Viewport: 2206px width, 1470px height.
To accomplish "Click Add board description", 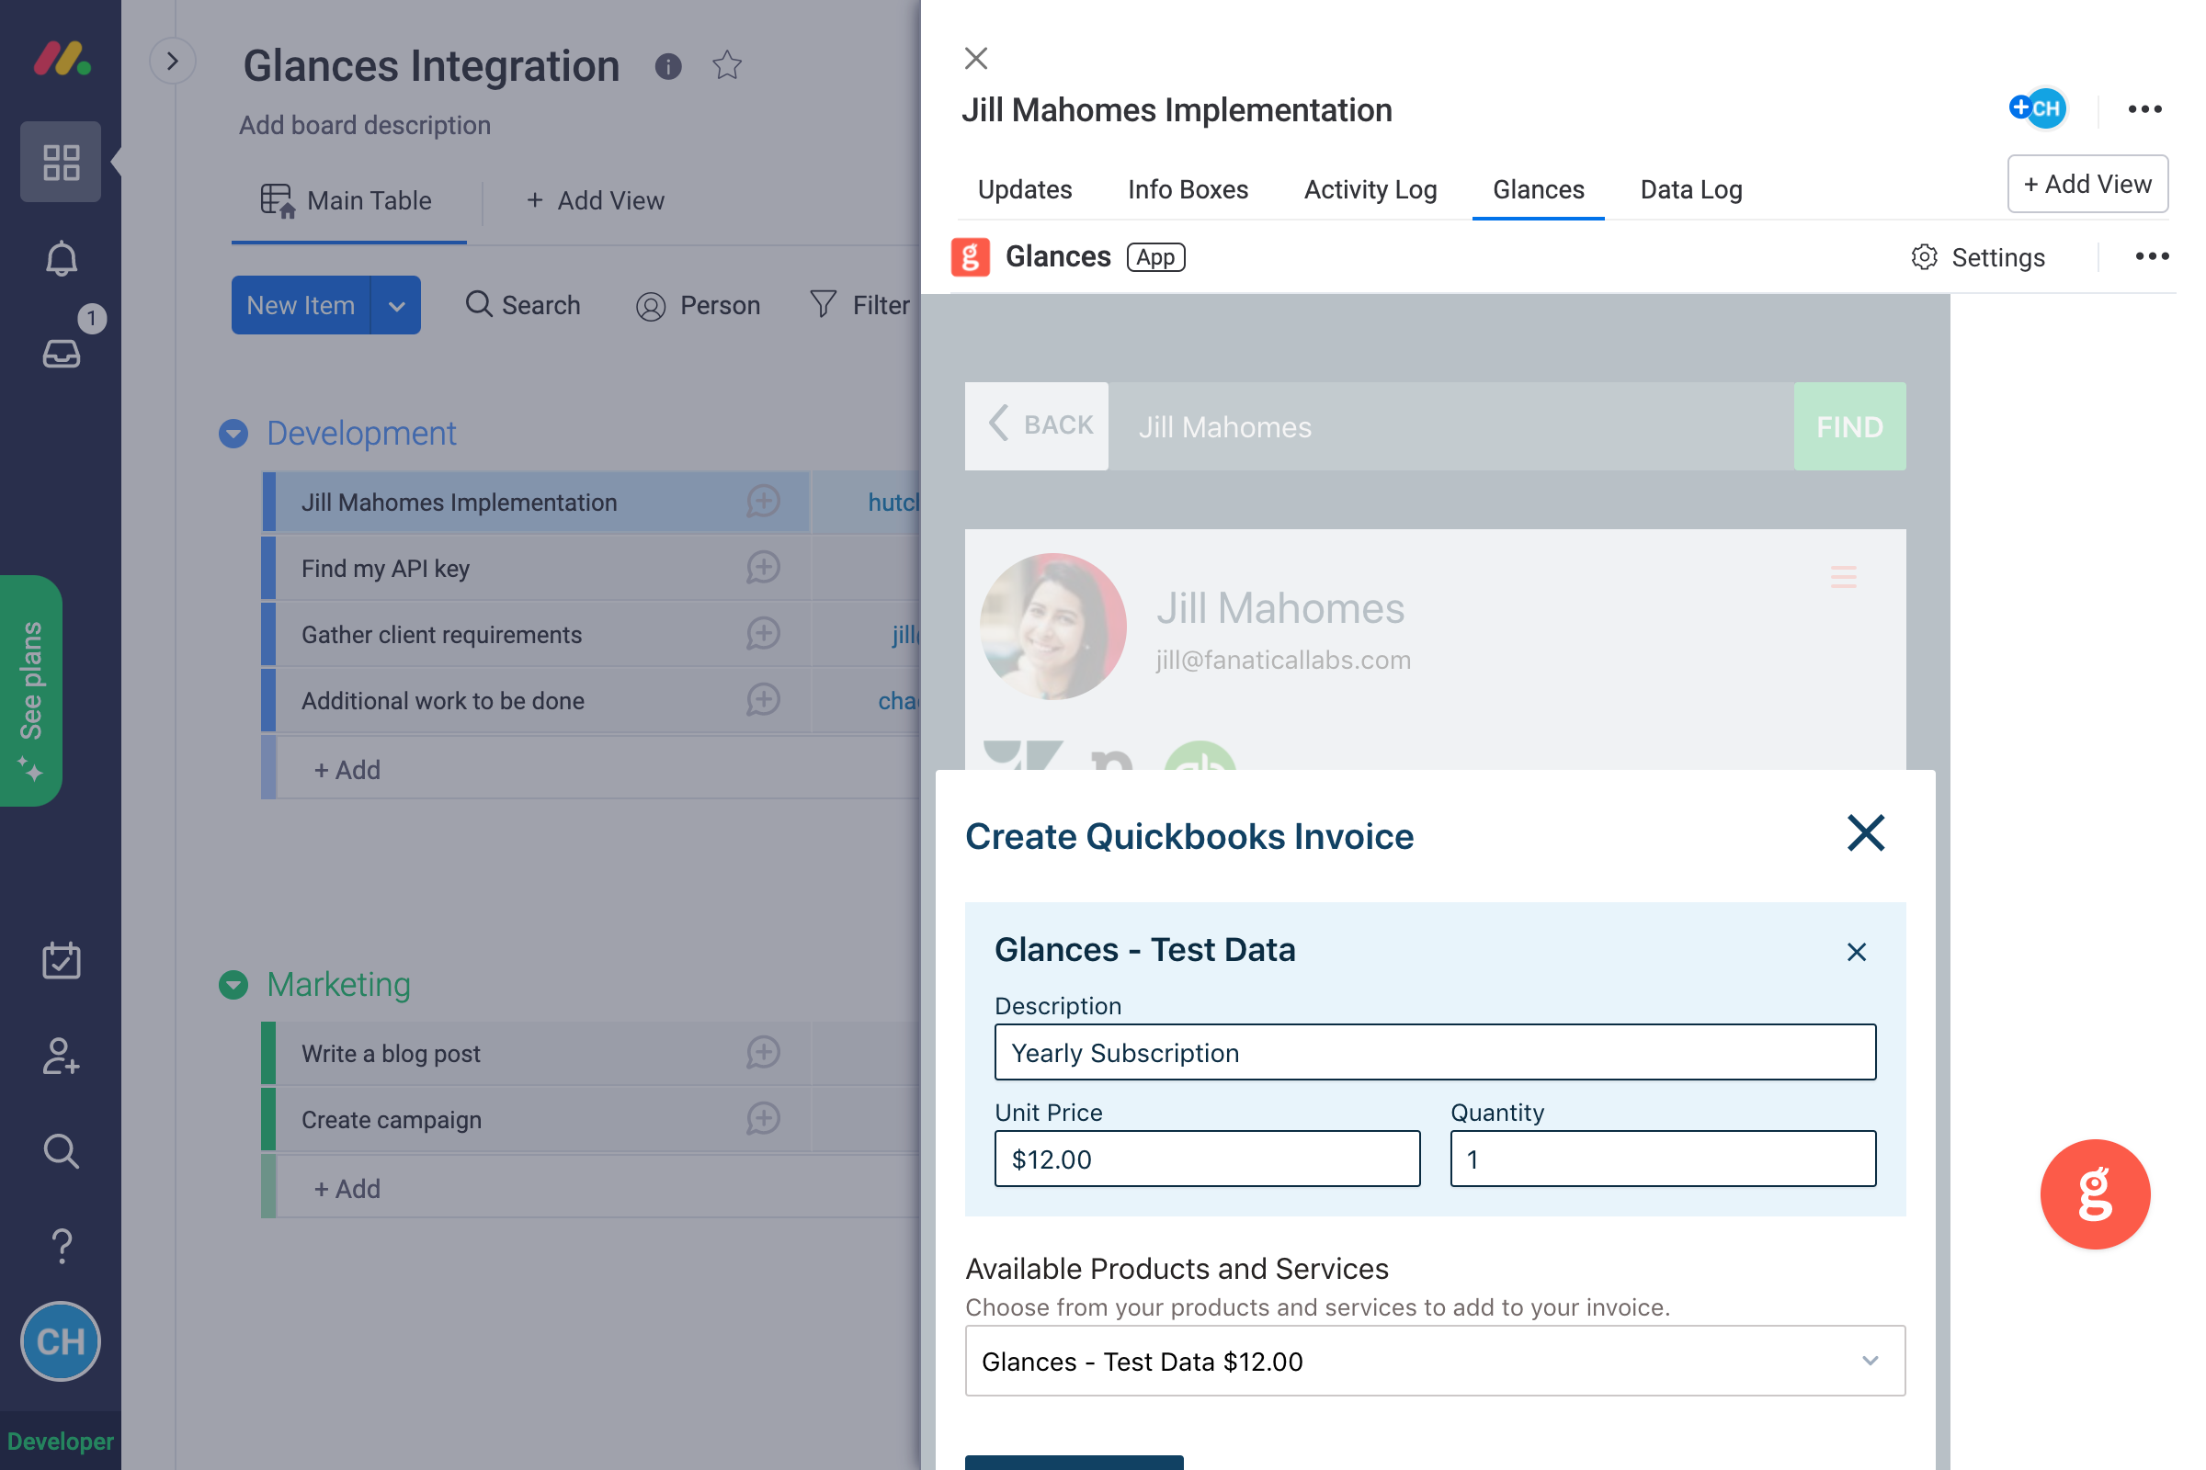I will pyautogui.click(x=365, y=126).
